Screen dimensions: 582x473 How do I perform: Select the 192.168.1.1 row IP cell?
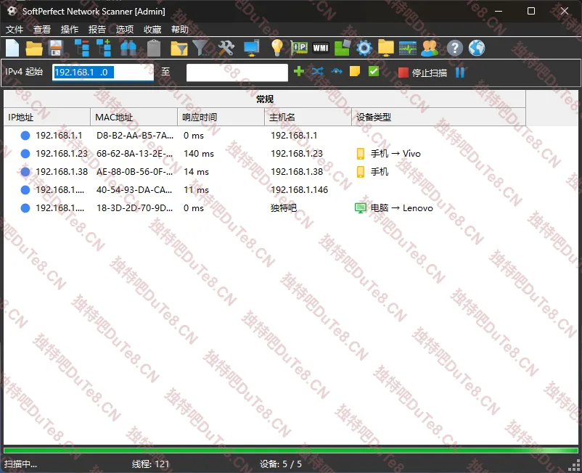coord(59,136)
